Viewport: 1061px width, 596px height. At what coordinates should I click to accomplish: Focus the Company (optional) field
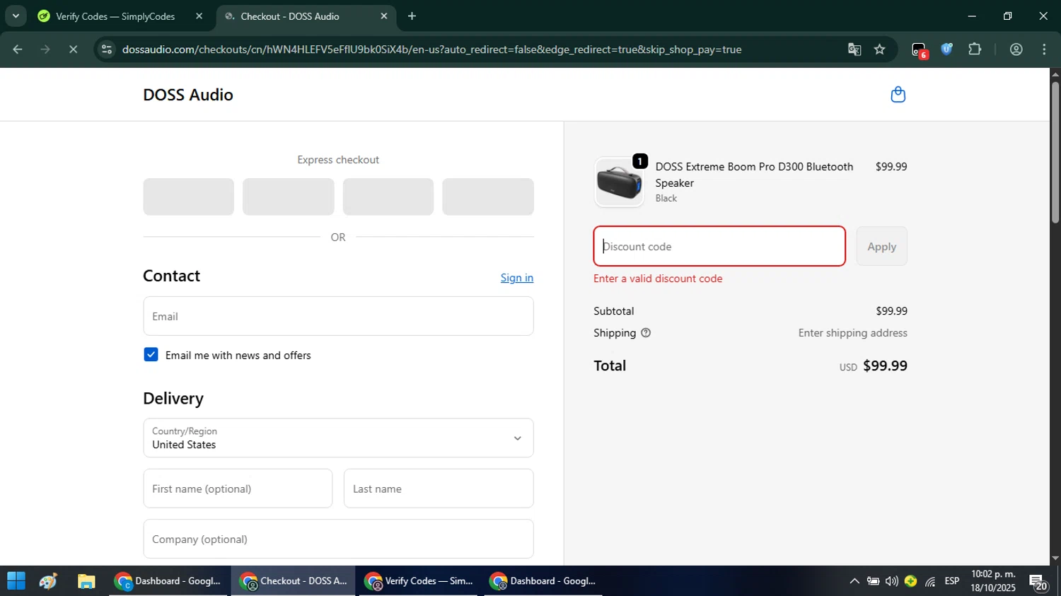pyautogui.click(x=338, y=539)
